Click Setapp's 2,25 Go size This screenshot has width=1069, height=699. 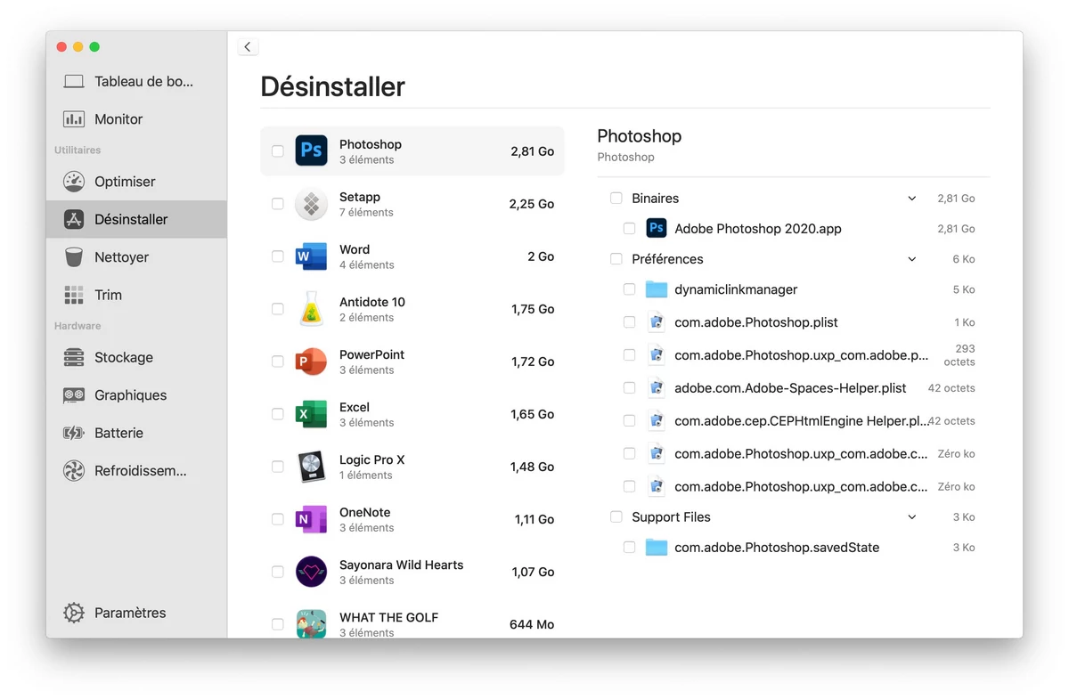point(532,204)
